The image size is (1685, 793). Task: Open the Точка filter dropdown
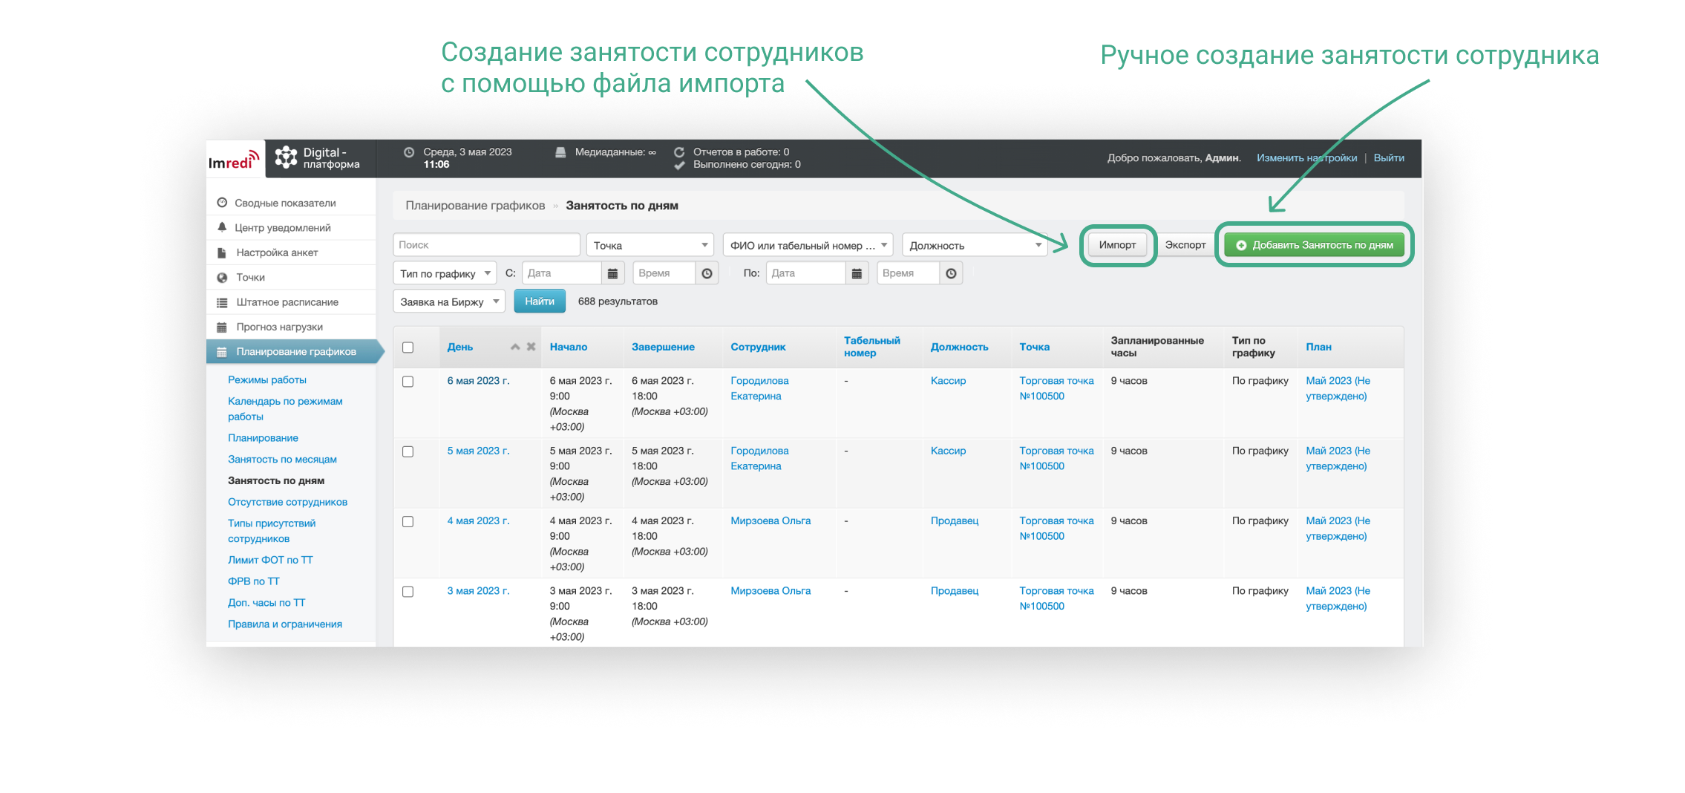coord(650,245)
